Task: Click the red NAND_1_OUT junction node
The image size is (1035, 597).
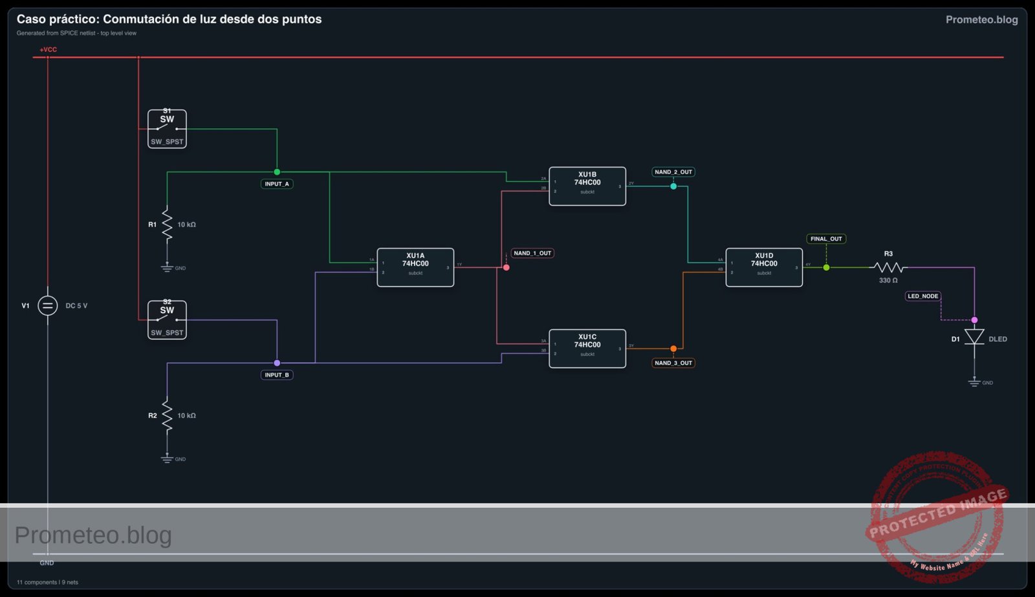Action: (506, 267)
